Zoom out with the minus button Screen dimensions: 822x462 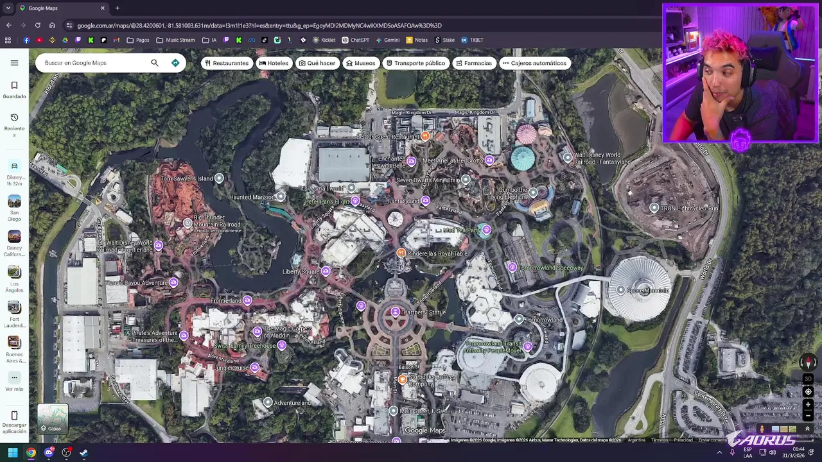(808, 416)
